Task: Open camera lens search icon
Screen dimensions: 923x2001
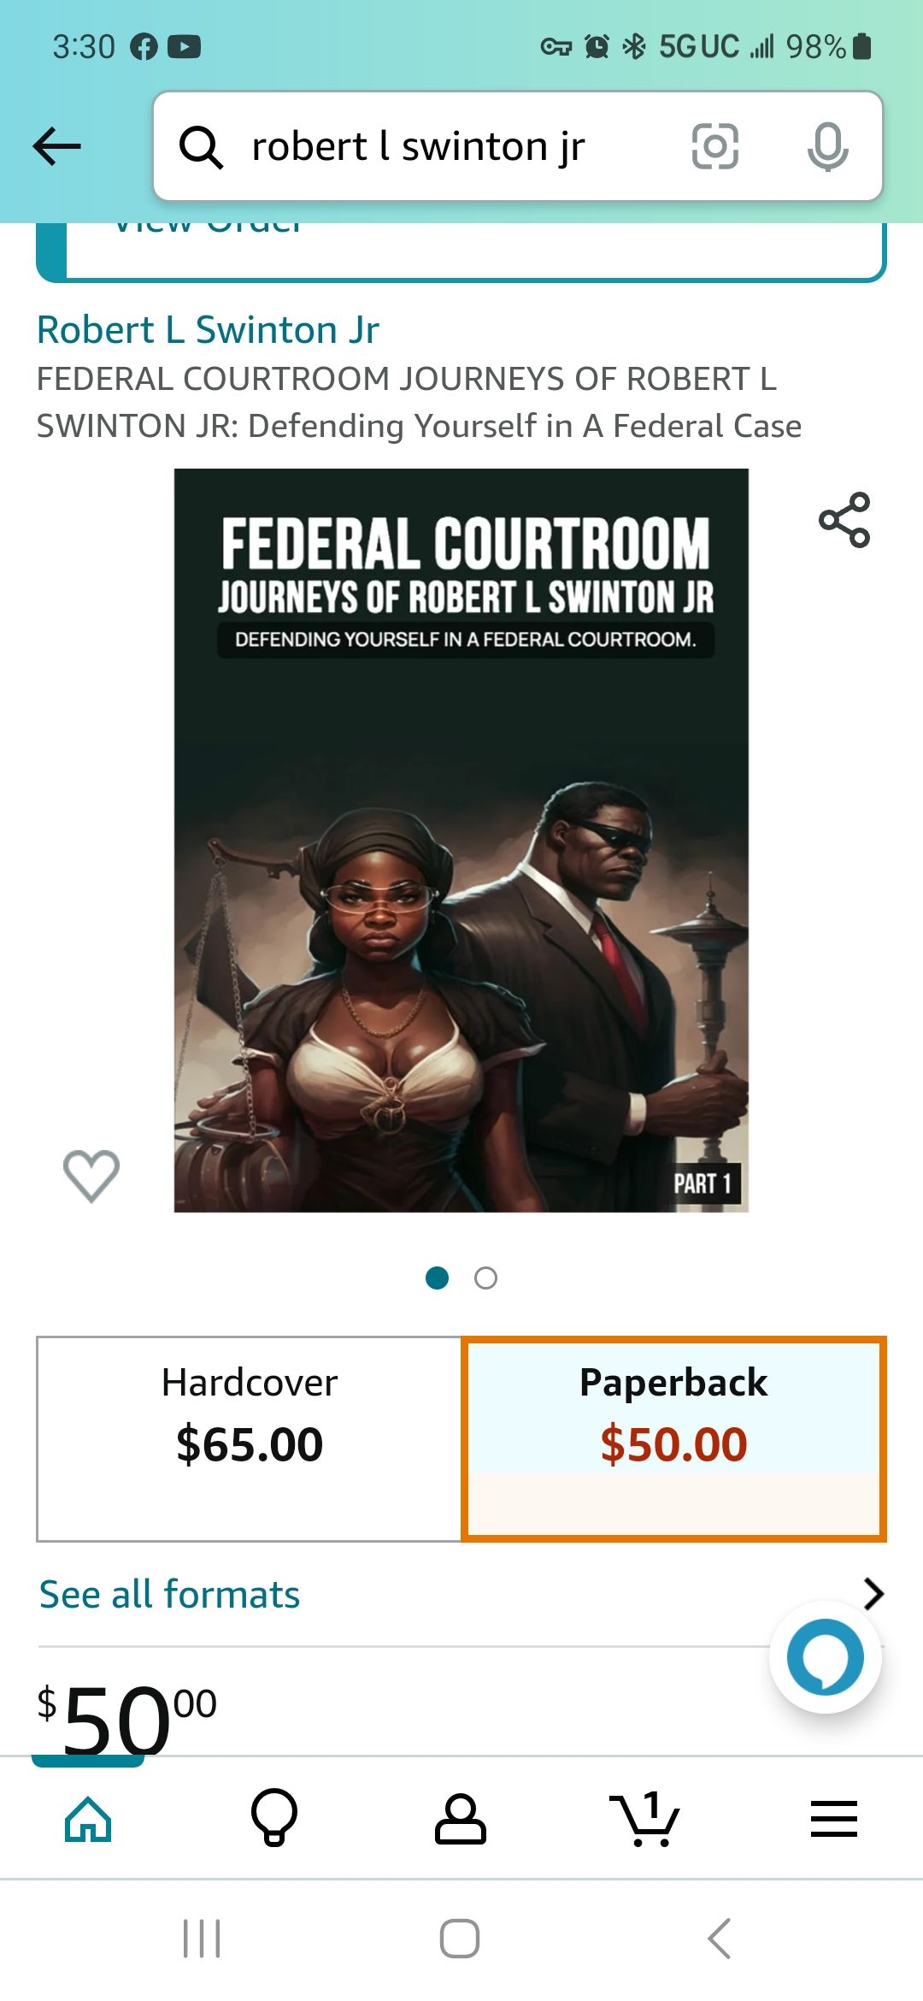Action: (x=714, y=146)
